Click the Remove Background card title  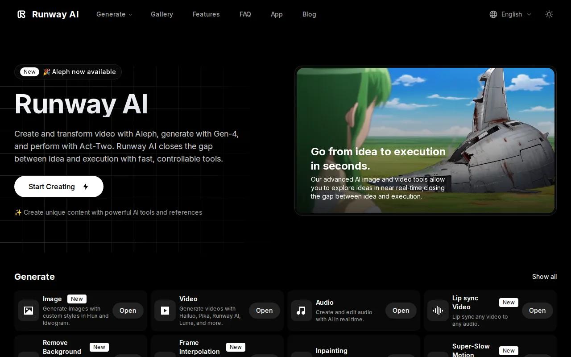coord(62,347)
